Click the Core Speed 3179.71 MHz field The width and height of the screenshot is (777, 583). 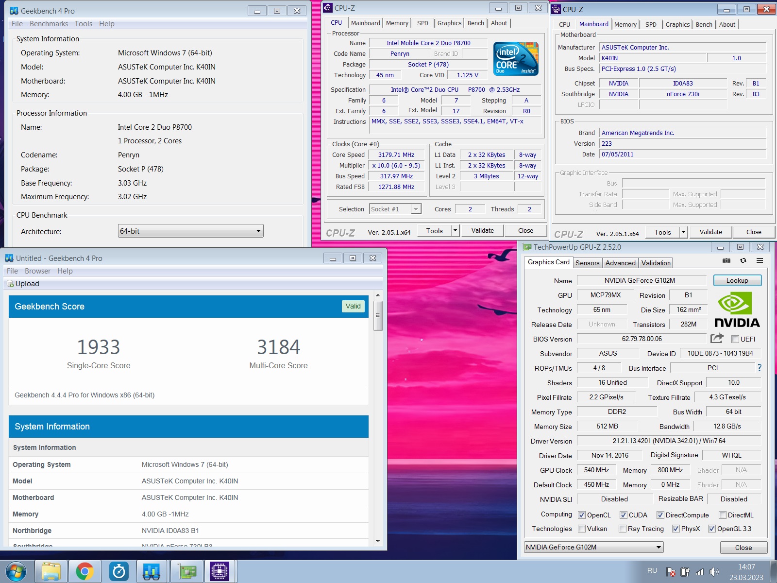click(x=396, y=155)
